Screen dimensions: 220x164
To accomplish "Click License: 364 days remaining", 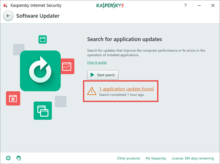I will point(193,158).
